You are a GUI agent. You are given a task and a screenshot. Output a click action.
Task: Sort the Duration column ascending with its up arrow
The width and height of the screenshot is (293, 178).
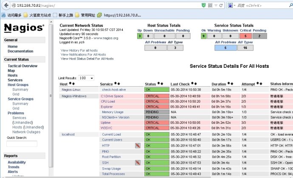tap(229, 83)
